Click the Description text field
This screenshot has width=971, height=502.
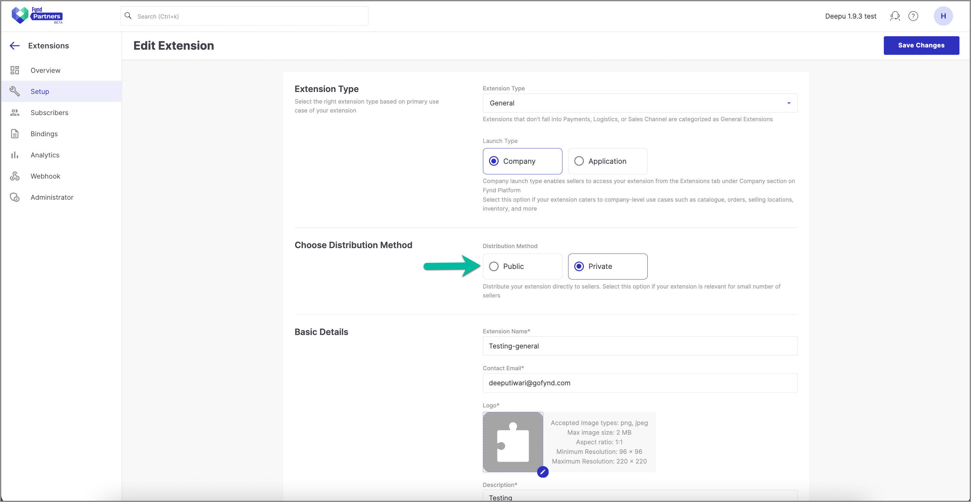coord(640,496)
